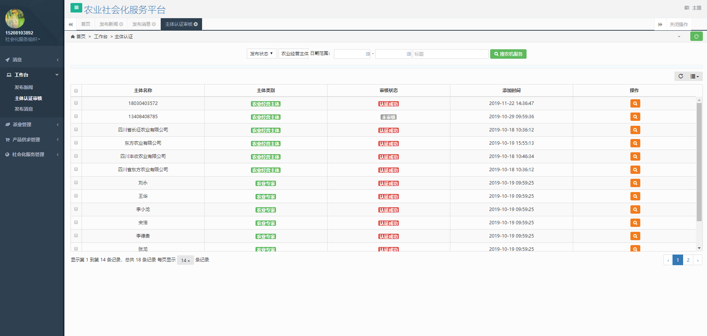Select checkbox for 四川省长征农业有限公司 row
The image size is (707, 336).
(x=76, y=130)
